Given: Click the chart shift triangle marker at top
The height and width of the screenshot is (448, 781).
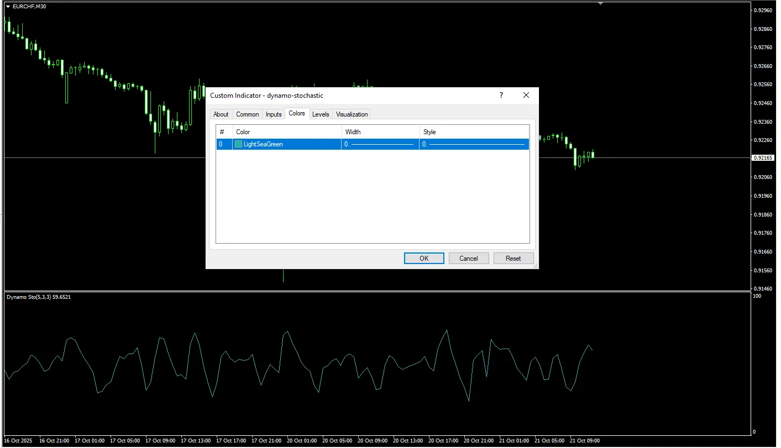Looking at the screenshot, I should pos(601,3).
